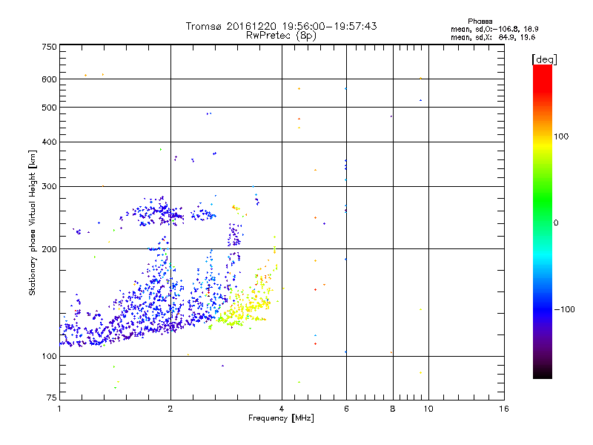
Task: Click the y-axis tick label '300'
Action: pos(49,187)
